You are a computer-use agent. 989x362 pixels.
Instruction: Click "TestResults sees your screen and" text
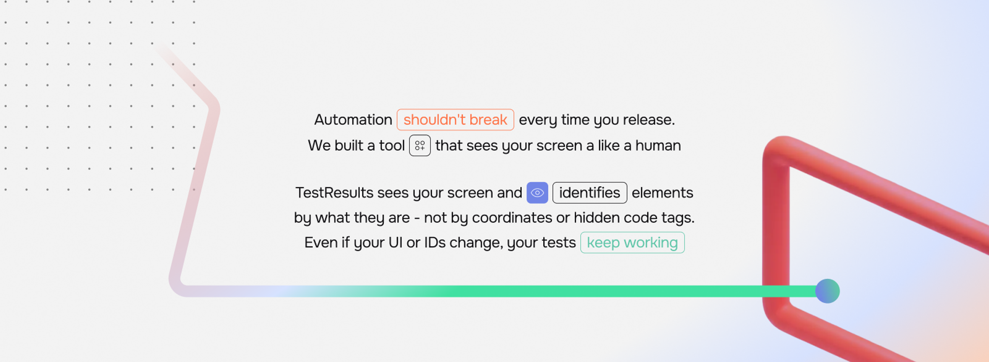[408, 193]
